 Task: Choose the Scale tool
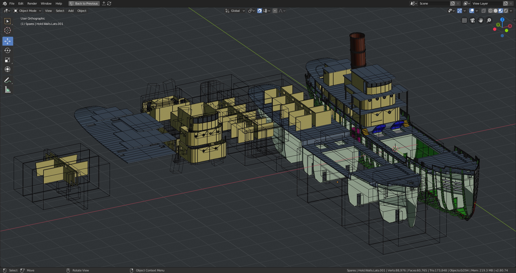click(8, 60)
